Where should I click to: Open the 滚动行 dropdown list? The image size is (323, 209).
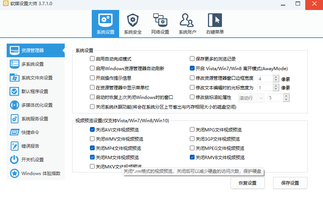click(251, 98)
